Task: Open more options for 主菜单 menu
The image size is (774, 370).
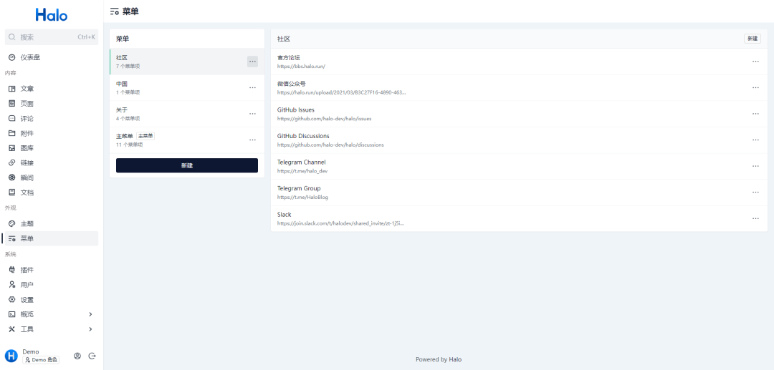Action: 252,140
